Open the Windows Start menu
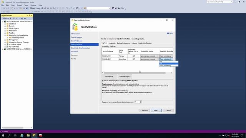 coord(3,135)
